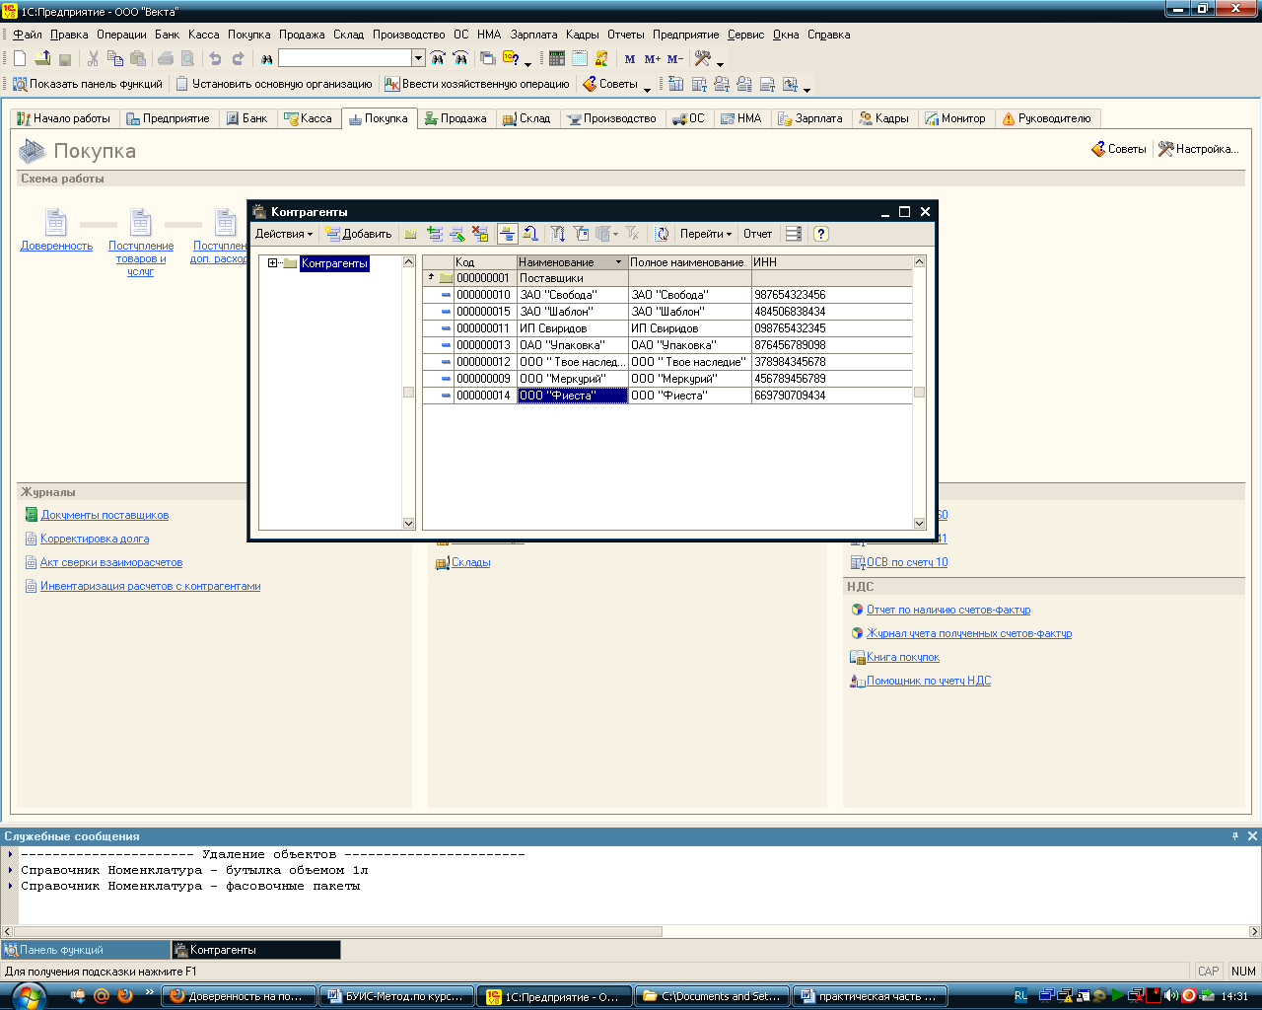1262x1010 pixels.
Task: Click Move to another group icon in Контрагенты
Action: click(x=530, y=234)
